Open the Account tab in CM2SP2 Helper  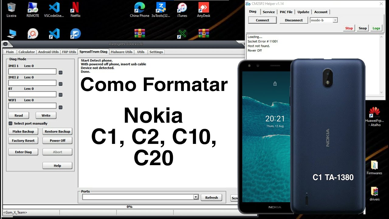(x=321, y=12)
